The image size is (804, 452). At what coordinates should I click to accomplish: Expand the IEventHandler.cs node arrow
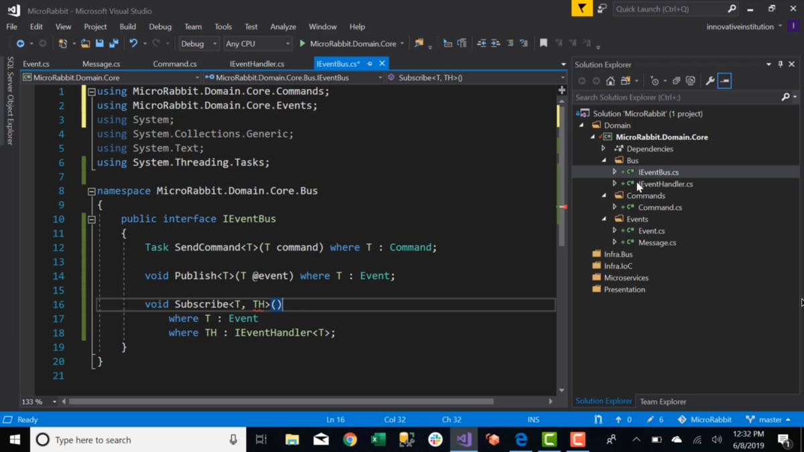(x=614, y=183)
